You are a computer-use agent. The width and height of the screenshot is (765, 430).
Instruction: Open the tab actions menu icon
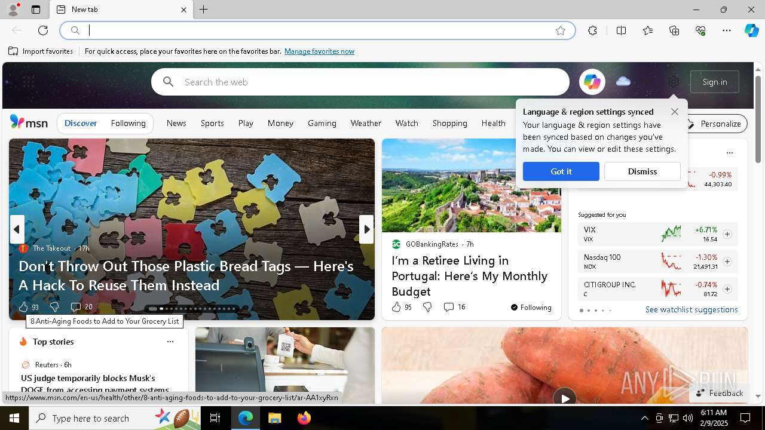pyautogui.click(x=36, y=10)
